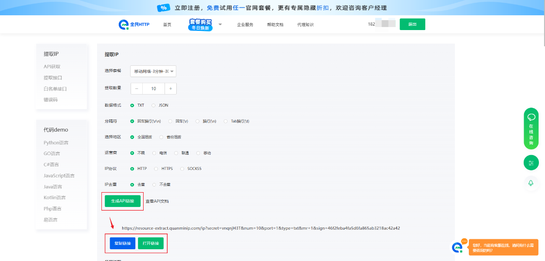545x261 pixels.
Task: Open the customer service avatar chat widget
Action: [x=457, y=247]
